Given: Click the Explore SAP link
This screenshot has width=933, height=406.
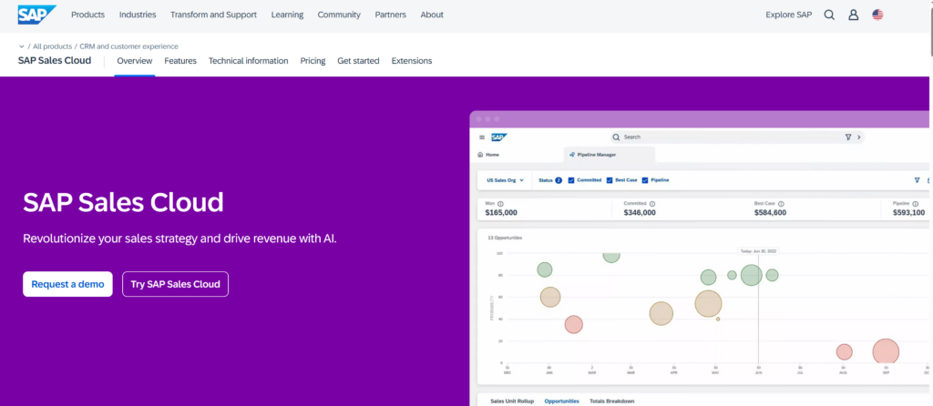Looking at the screenshot, I should click(788, 15).
